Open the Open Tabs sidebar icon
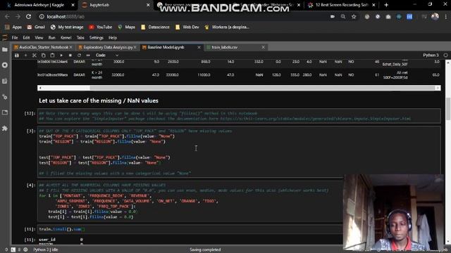 (5, 112)
